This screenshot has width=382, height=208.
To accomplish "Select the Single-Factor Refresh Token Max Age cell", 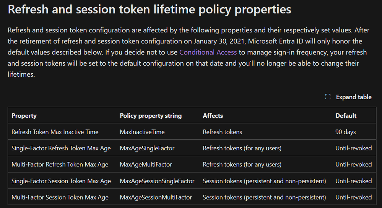I will 61,148.
